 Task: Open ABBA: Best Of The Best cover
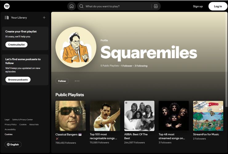click(139, 116)
